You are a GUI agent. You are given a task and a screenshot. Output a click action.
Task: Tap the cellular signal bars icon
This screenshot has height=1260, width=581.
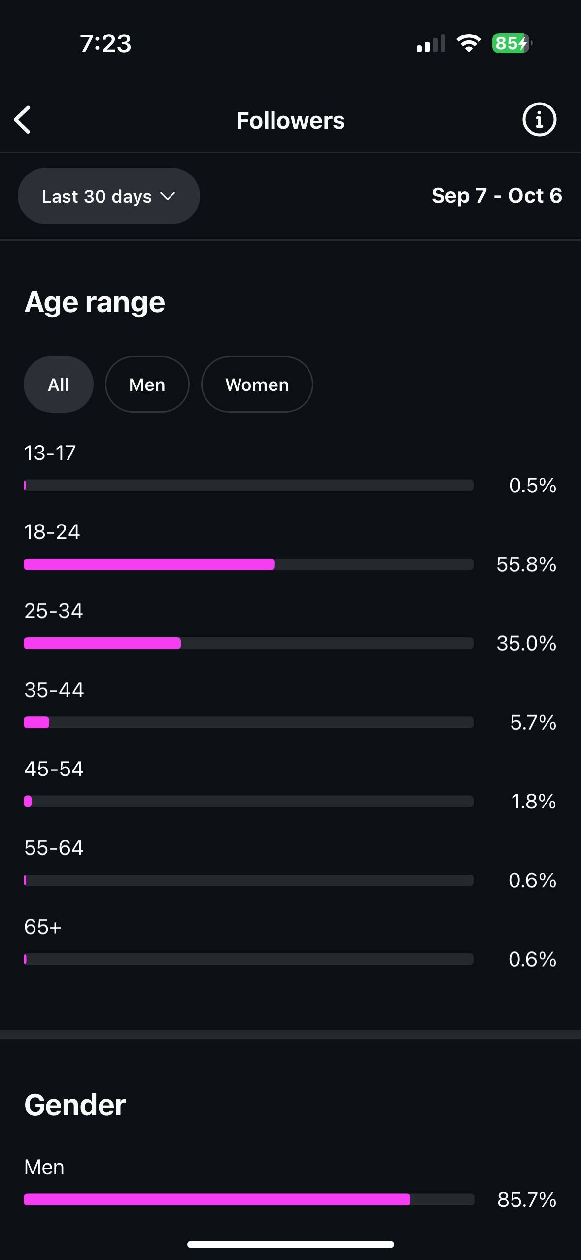431,44
